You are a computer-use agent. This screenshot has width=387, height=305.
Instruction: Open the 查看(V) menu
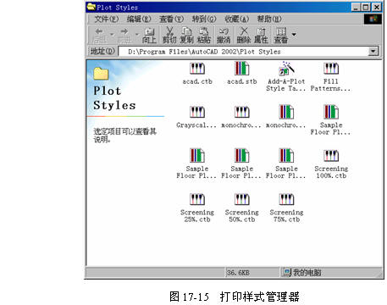tap(172, 19)
